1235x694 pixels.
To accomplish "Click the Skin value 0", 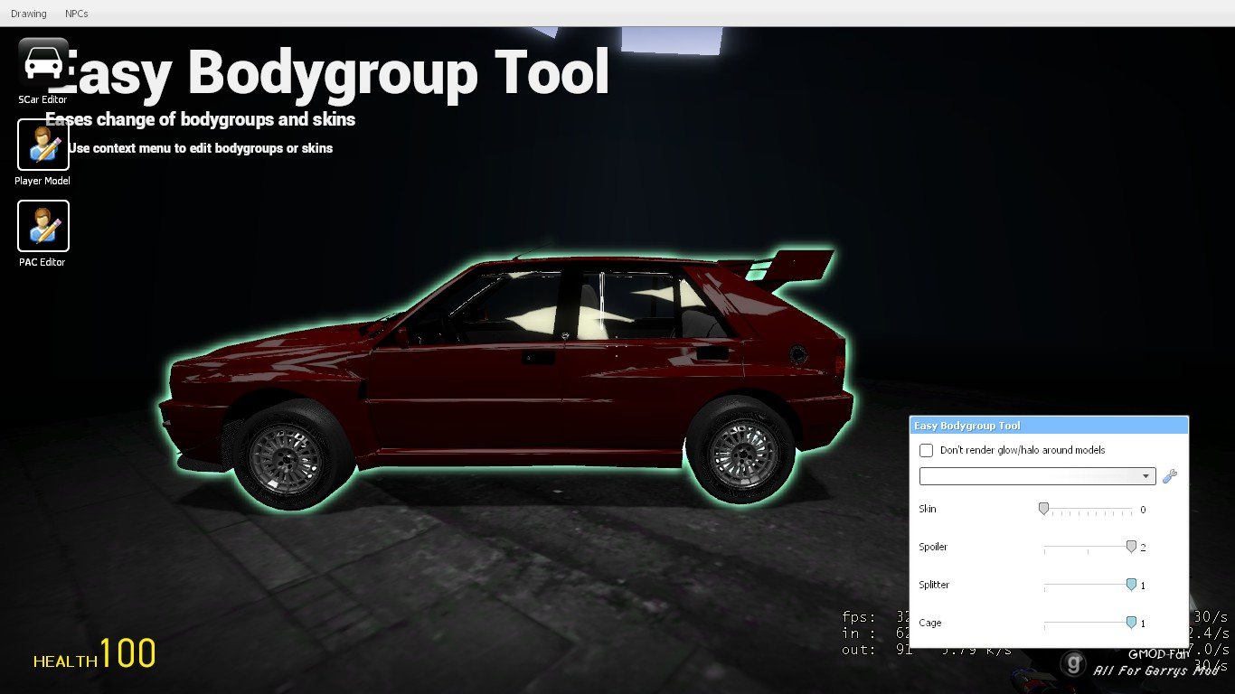I will tap(1143, 510).
